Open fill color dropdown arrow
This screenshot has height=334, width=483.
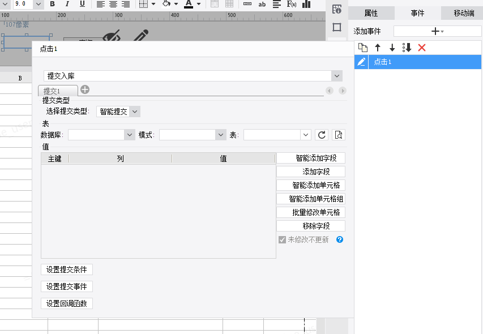176,4
